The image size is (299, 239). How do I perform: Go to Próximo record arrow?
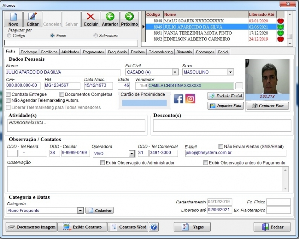point(129,17)
